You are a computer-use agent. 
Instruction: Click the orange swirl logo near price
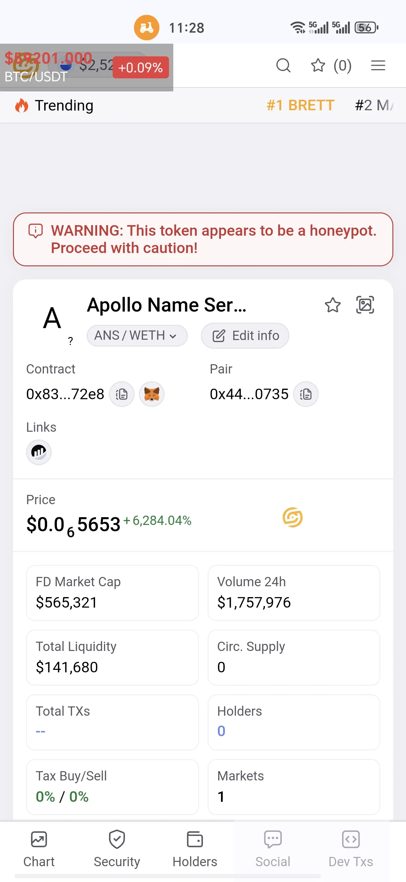click(292, 517)
